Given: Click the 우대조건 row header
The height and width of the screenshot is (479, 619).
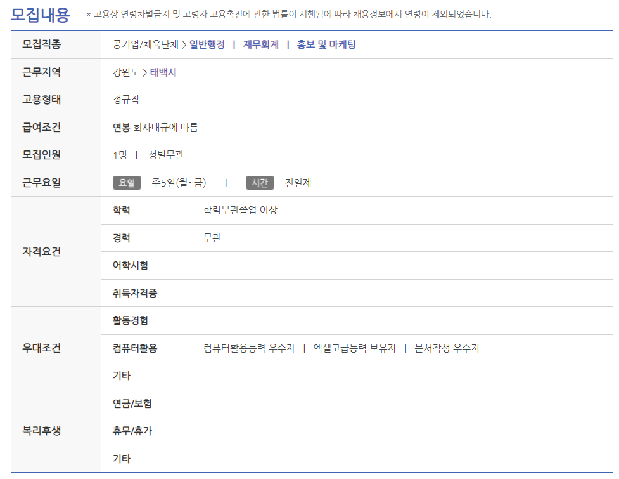Looking at the screenshot, I should tap(42, 348).
